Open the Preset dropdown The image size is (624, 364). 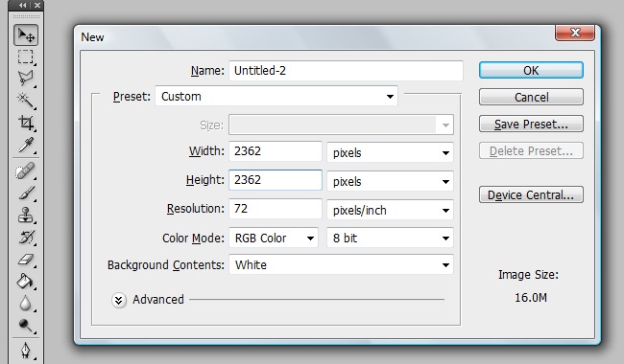tap(276, 97)
